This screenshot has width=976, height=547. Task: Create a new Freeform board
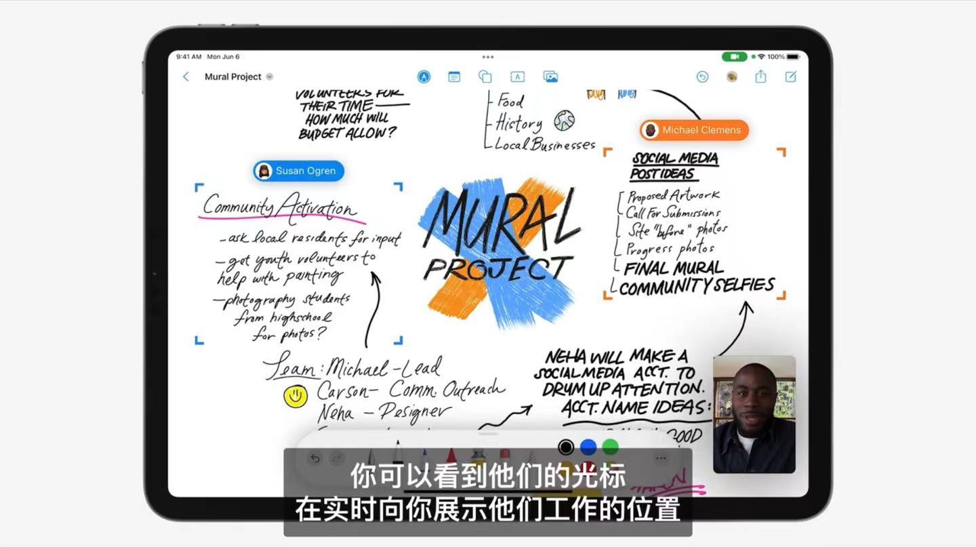pos(790,77)
